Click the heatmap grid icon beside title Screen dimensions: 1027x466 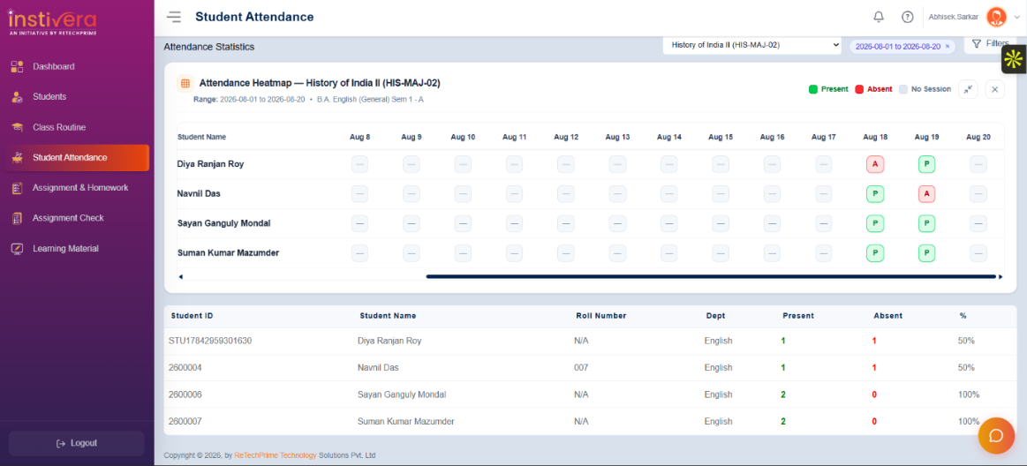(185, 83)
